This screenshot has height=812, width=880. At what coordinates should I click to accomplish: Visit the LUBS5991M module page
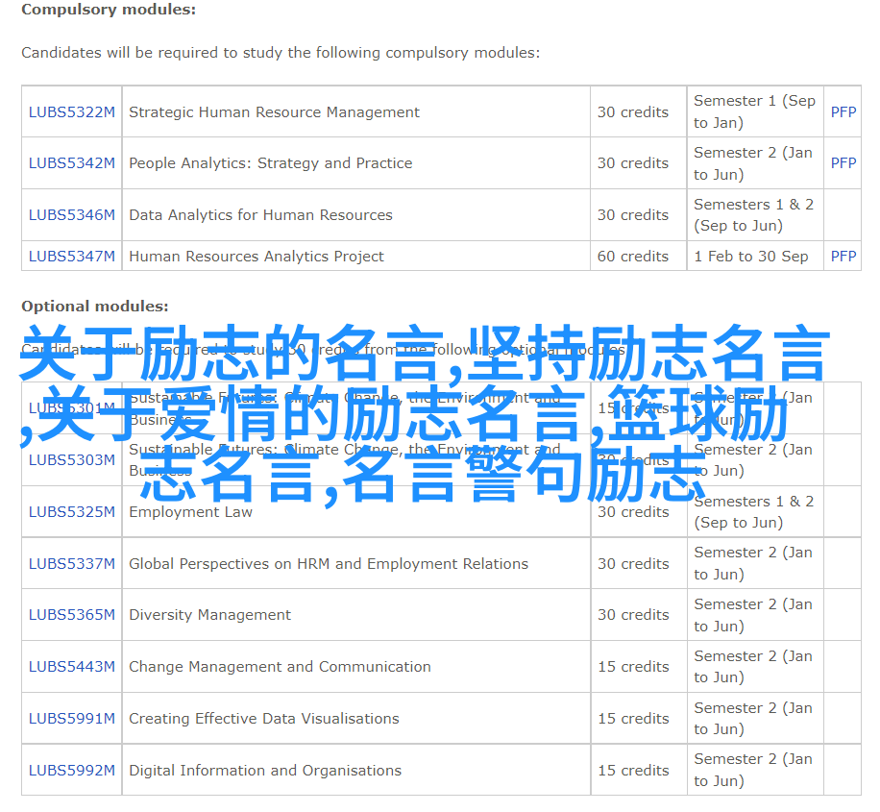71,719
